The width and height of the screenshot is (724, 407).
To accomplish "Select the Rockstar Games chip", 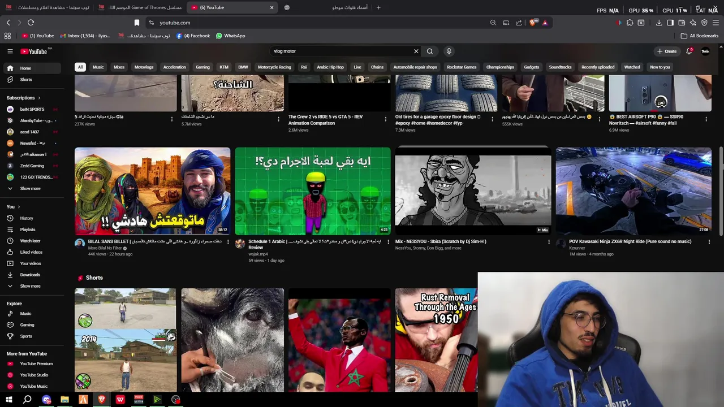I will click(462, 67).
